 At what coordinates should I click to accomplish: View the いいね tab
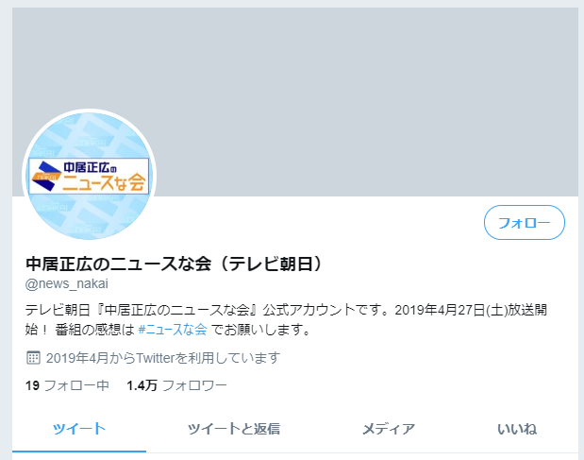(x=517, y=429)
